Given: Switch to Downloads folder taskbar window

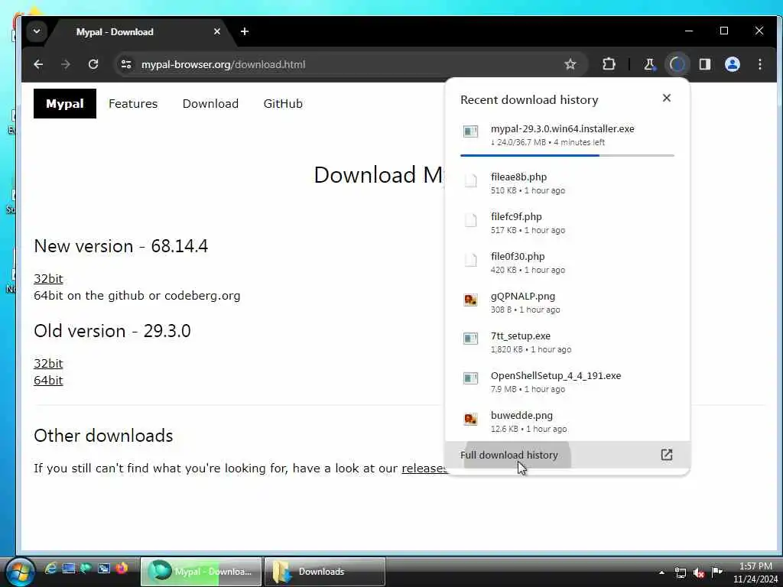Looking at the screenshot, I should coord(324,572).
